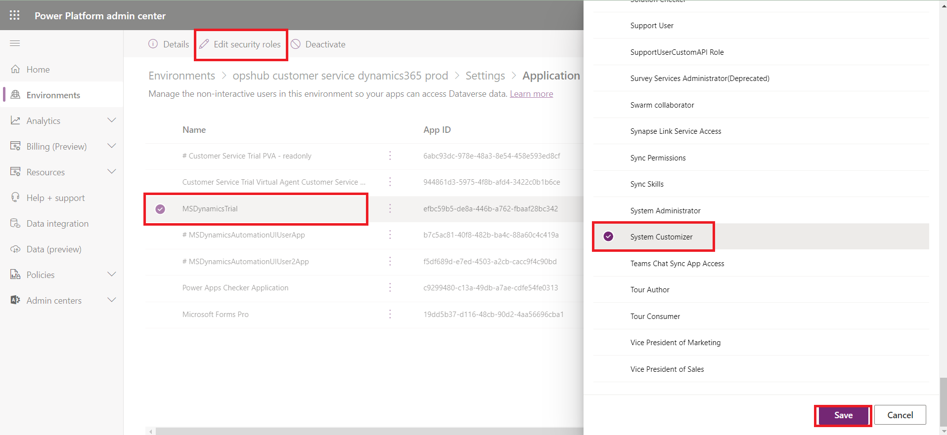Collapse the navigation hamburger menu
Image resolution: width=947 pixels, height=435 pixels.
15,43
